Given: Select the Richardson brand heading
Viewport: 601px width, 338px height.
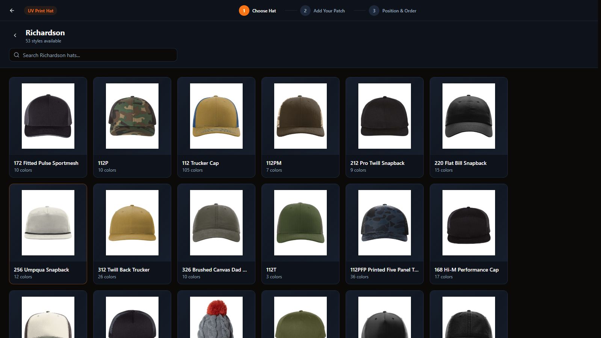Looking at the screenshot, I should (45, 33).
